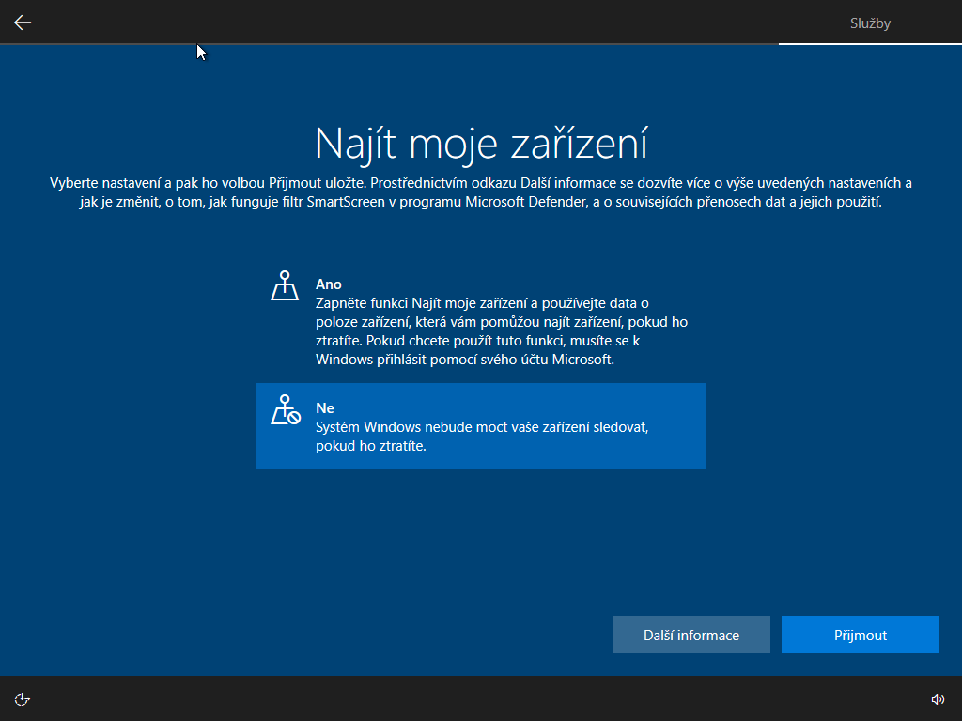The height and width of the screenshot is (721, 962).
Task: Click the Ne description about Windows tracking
Action: pyautogui.click(x=482, y=437)
